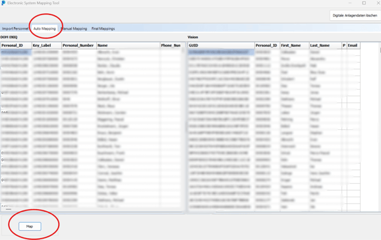381x240 pixels.
Task: Maximize the Electronic System Mapping Tool window
Action: 364,3
